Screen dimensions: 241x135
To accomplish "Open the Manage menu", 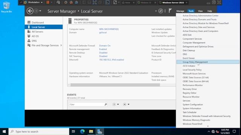I will pos(180,11).
